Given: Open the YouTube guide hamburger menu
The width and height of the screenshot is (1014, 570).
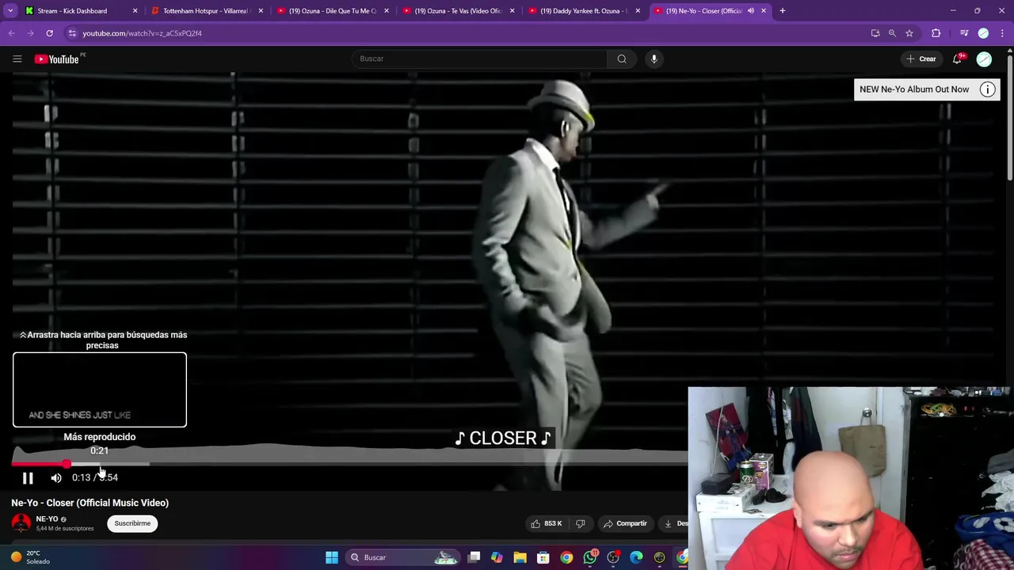Looking at the screenshot, I should point(17,59).
